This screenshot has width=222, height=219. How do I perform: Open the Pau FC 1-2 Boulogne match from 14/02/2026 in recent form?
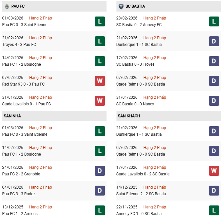point(22,64)
